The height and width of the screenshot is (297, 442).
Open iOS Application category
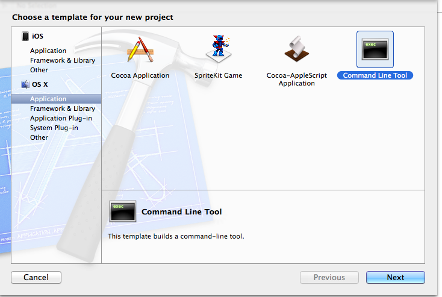pyautogui.click(x=48, y=51)
